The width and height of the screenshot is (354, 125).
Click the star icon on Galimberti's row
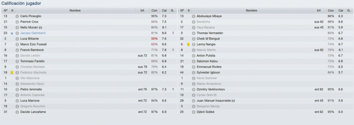pos(12,33)
